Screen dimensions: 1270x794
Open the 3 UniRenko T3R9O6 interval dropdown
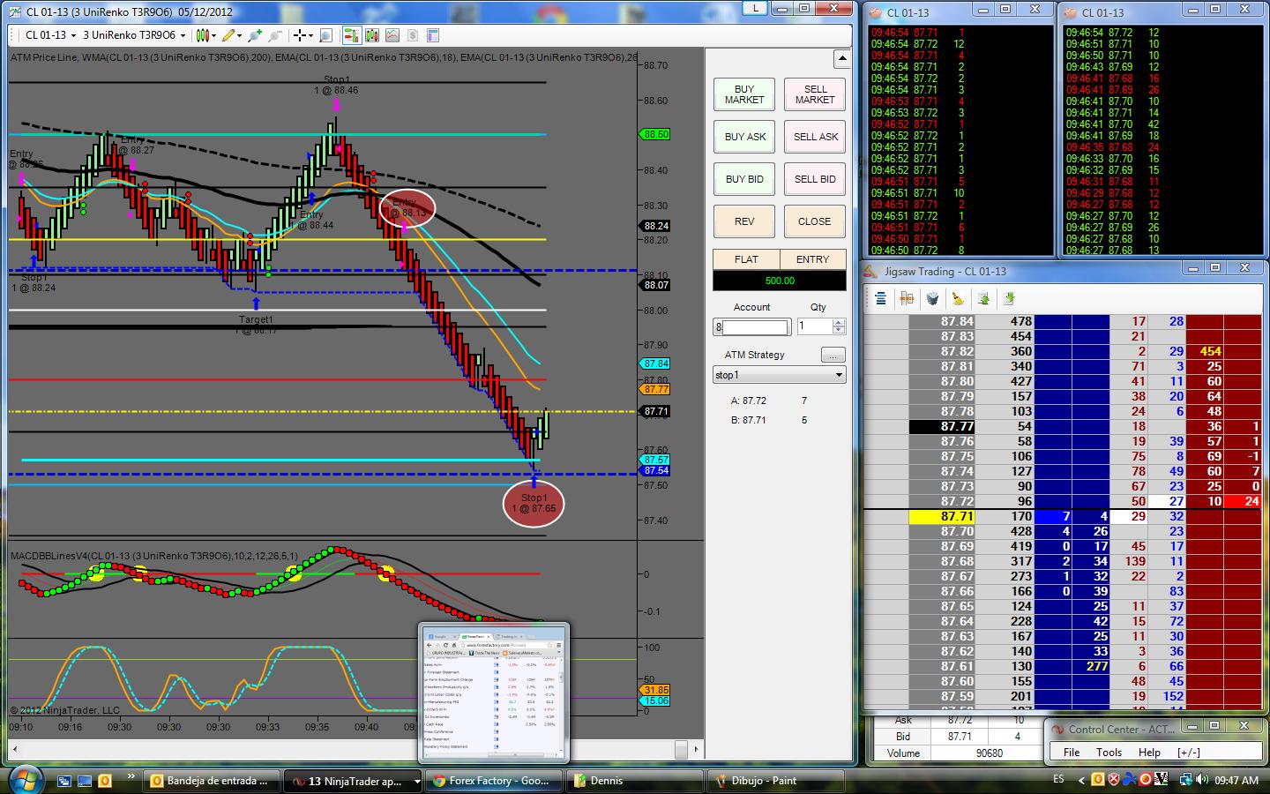(x=134, y=35)
